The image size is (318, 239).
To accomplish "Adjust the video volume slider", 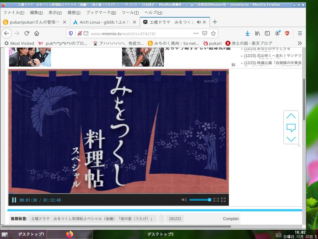I will click(x=200, y=200).
